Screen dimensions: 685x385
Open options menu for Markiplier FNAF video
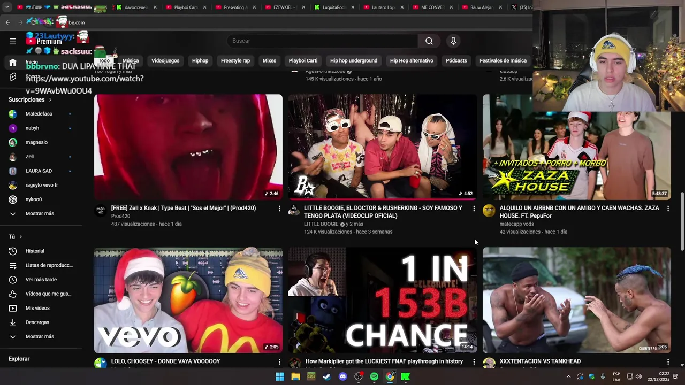point(474,362)
